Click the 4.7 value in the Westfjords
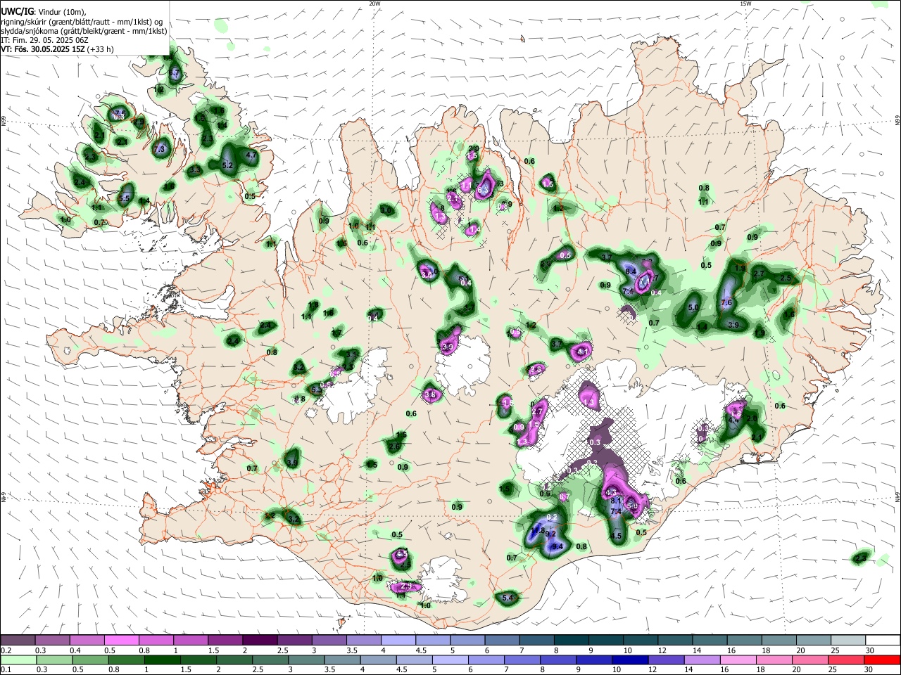The height and width of the screenshot is (675, 901). click(x=251, y=155)
